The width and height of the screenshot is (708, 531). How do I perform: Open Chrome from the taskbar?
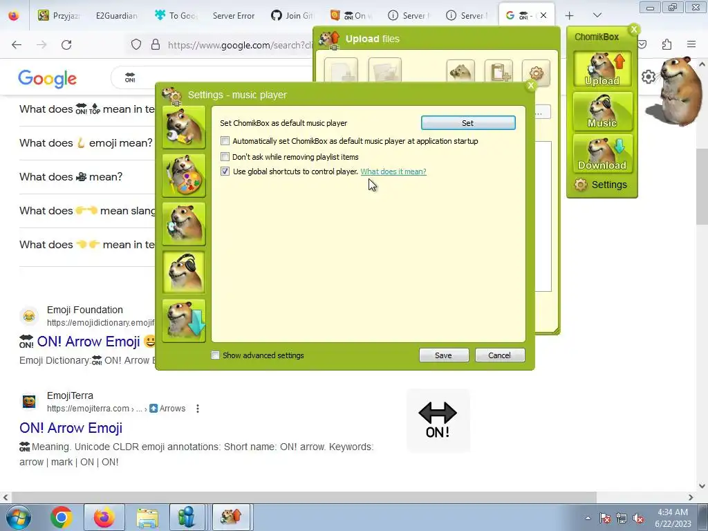(x=62, y=517)
